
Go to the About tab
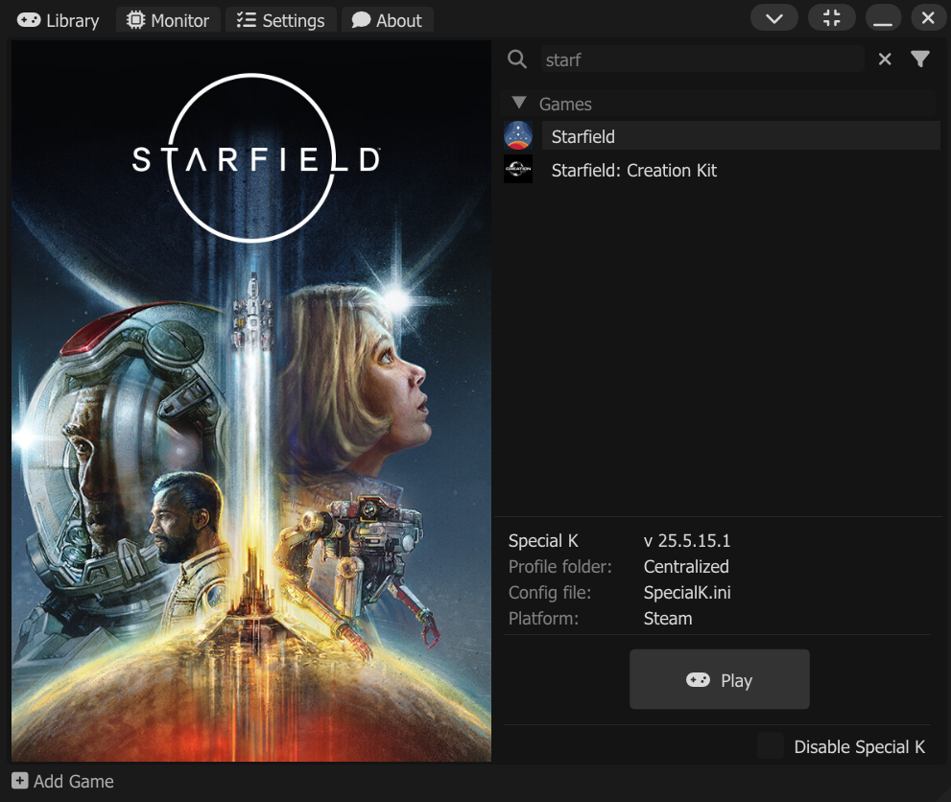387,20
